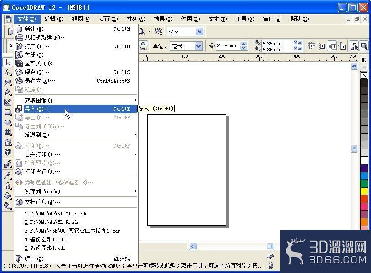Click fill bucket icon in status bar
371x273 pixels.
(x=270, y=256)
